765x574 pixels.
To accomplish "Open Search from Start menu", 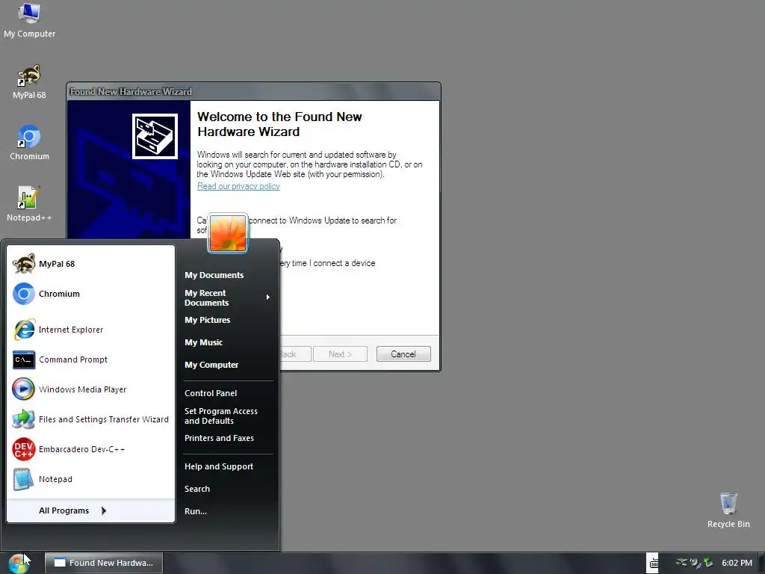I will point(228,489).
